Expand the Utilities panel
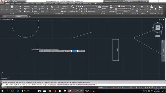Viewport: 166px width, 93px height. click(x=143, y=14)
